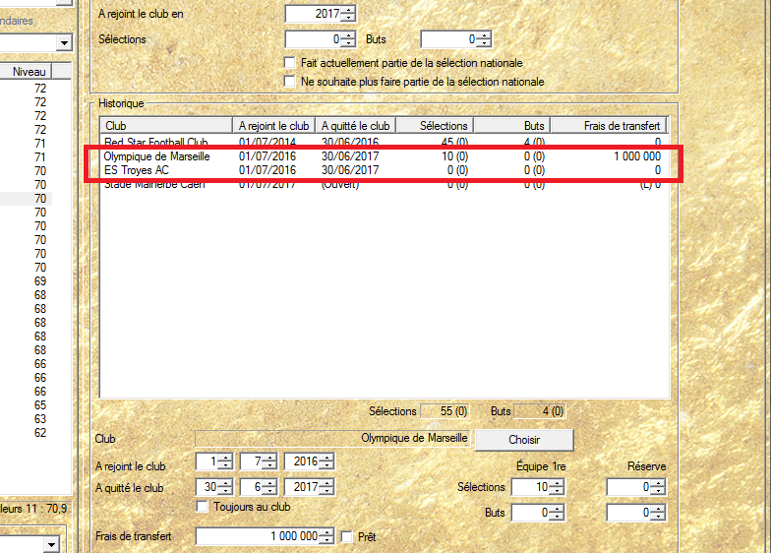
Task: Open the dropdown in the left panel top
Action: tap(64, 43)
